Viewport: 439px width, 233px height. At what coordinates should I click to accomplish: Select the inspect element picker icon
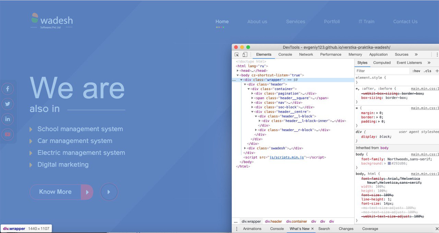(x=237, y=54)
